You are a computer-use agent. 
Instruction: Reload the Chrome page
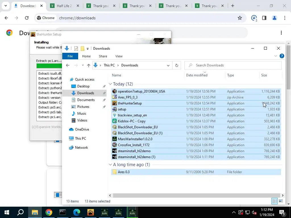[27, 18]
